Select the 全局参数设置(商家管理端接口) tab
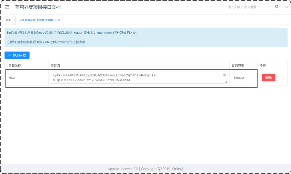 tap(38, 20)
